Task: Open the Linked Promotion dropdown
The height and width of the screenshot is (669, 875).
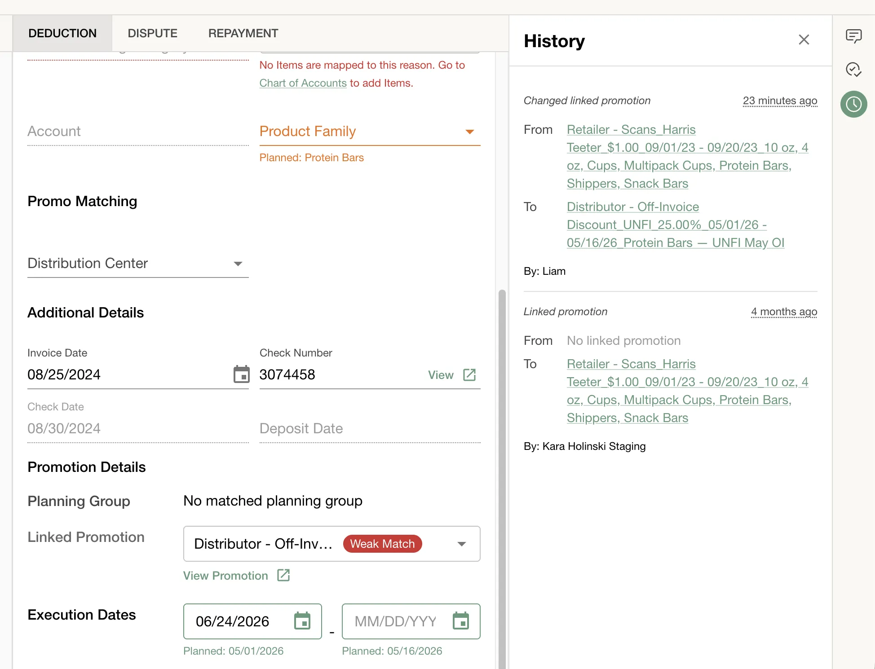Action: (332, 544)
